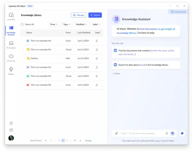
Task: Activate the microphone voice input
Action: [x=167, y=133]
